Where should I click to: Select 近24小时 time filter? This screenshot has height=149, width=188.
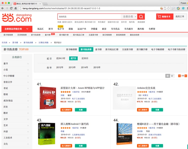pos(61,58)
